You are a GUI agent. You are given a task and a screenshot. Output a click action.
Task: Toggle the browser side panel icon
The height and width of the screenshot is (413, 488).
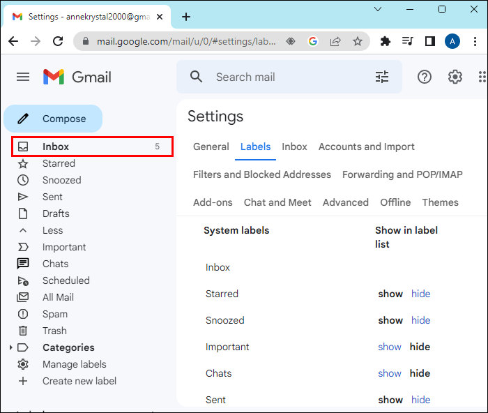(430, 41)
